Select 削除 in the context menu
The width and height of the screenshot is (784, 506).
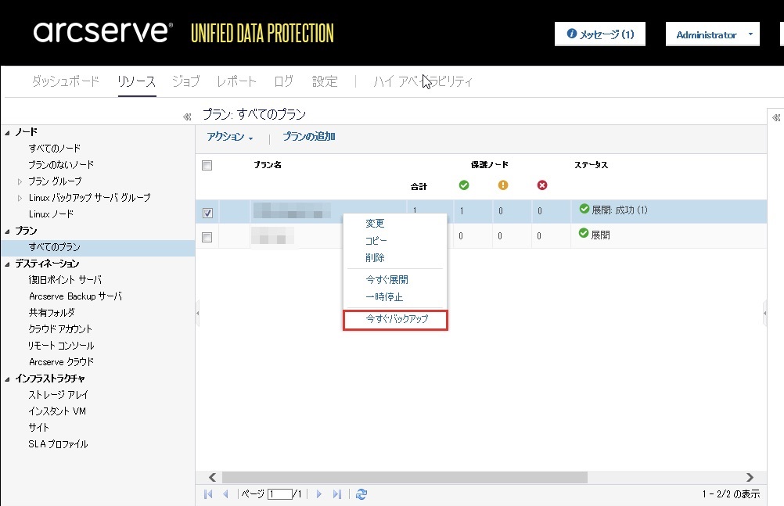375,258
